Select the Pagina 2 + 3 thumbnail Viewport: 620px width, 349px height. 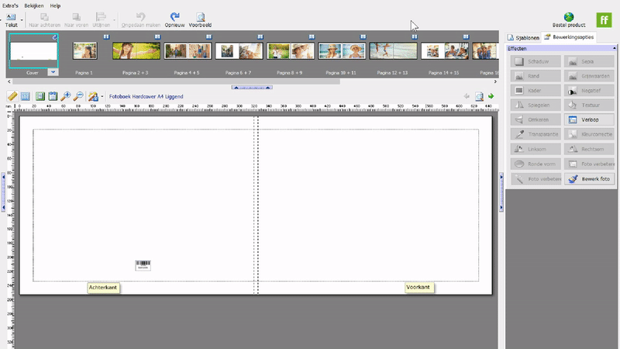click(136, 51)
